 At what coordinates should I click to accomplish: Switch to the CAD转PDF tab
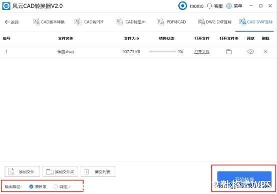click(89, 22)
